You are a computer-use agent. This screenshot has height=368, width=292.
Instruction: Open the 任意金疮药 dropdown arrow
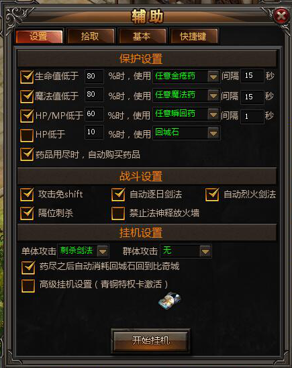(x=213, y=77)
